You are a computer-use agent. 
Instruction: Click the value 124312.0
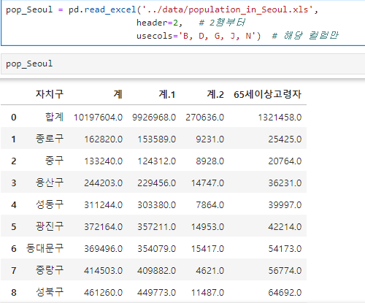pos(157,161)
